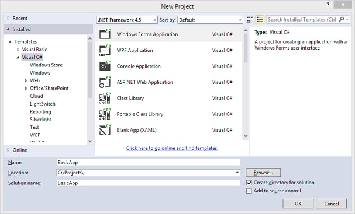Click "Windows Forms Application" template name
The width and height of the screenshot is (355, 214).
[147, 34]
